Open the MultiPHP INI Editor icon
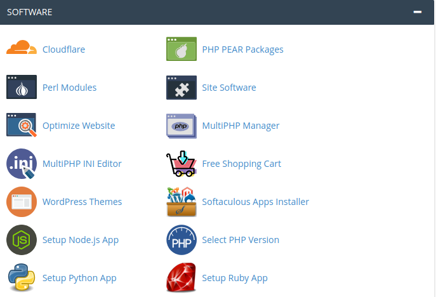 coord(22,164)
